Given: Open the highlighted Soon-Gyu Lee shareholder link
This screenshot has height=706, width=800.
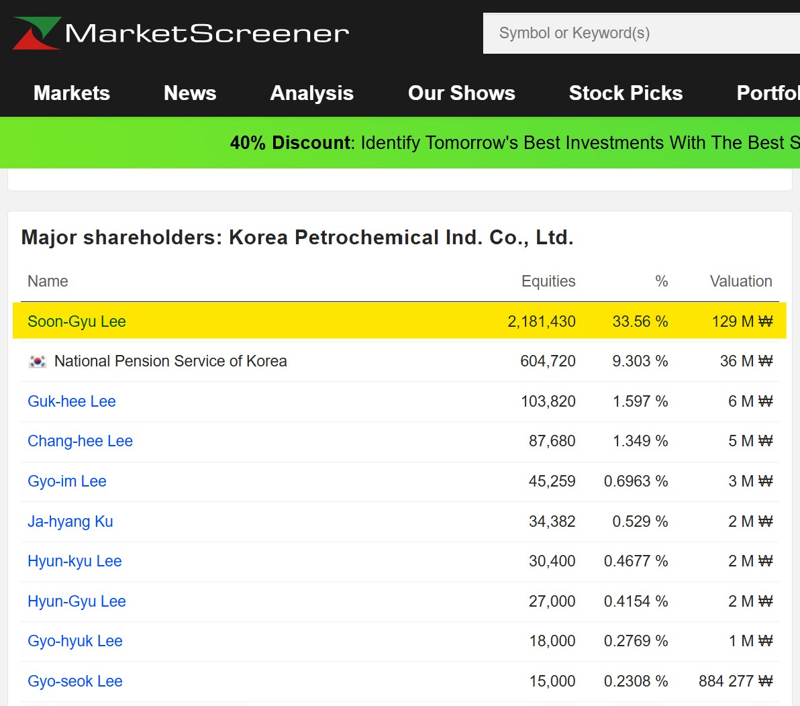Looking at the screenshot, I should (77, 321).
